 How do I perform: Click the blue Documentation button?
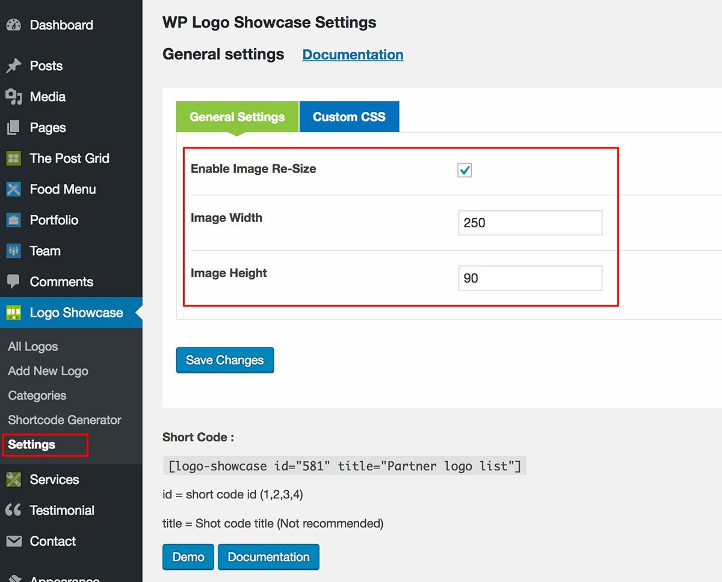click(268, 557)
